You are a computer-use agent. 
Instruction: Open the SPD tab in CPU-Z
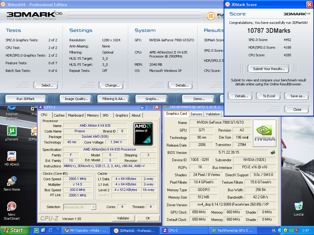coord(105,115)
